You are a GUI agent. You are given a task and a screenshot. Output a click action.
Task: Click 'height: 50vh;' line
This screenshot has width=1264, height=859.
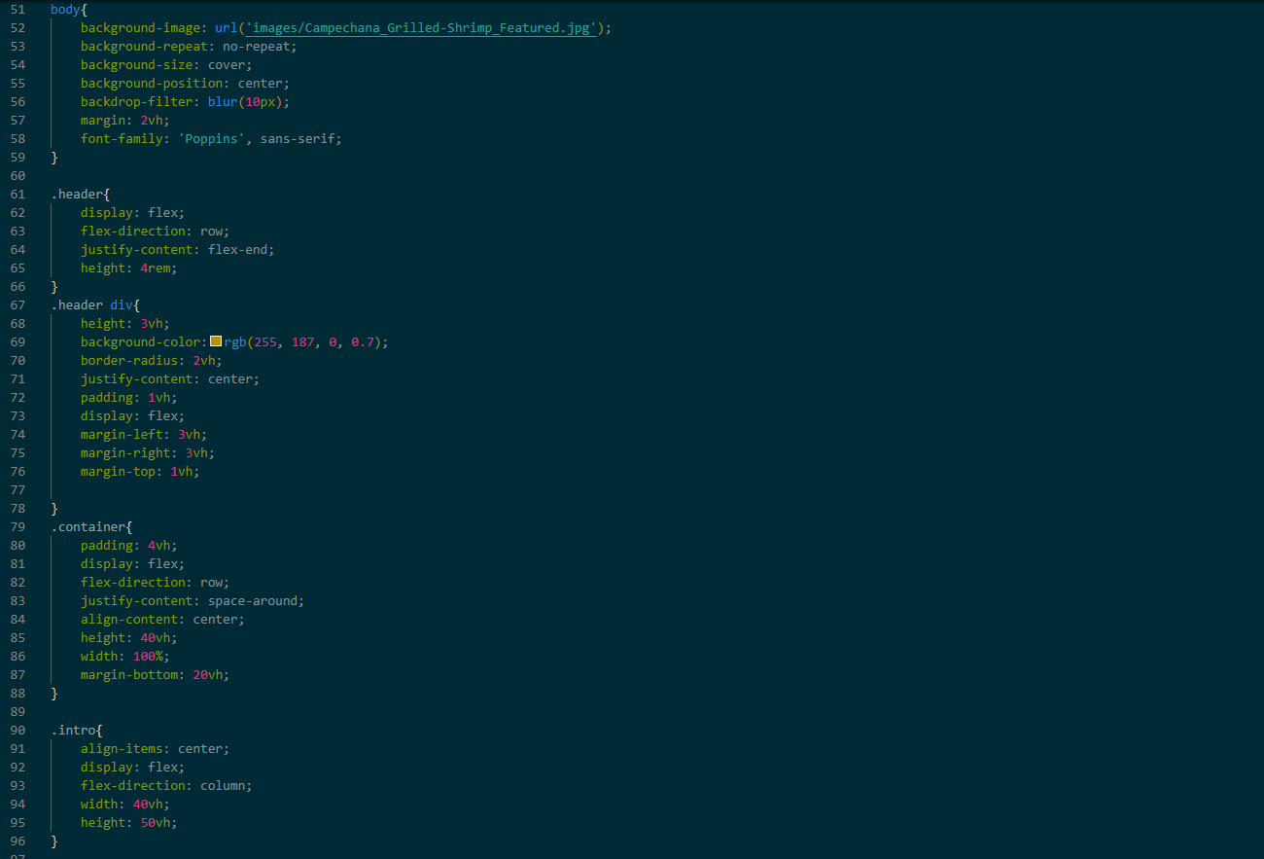[x=129, y=822]
